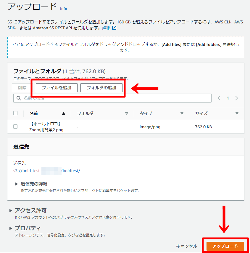Image resolution: width=250 pixels, height=253 pixels.
Task: Sort the サイズ column via its arrow
Action: (237, 113)
